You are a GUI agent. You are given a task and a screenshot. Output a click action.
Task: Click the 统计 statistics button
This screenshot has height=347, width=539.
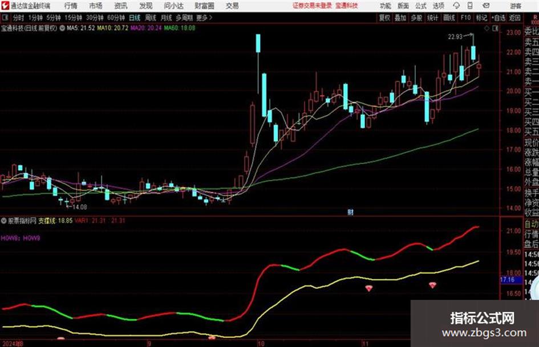433,18
